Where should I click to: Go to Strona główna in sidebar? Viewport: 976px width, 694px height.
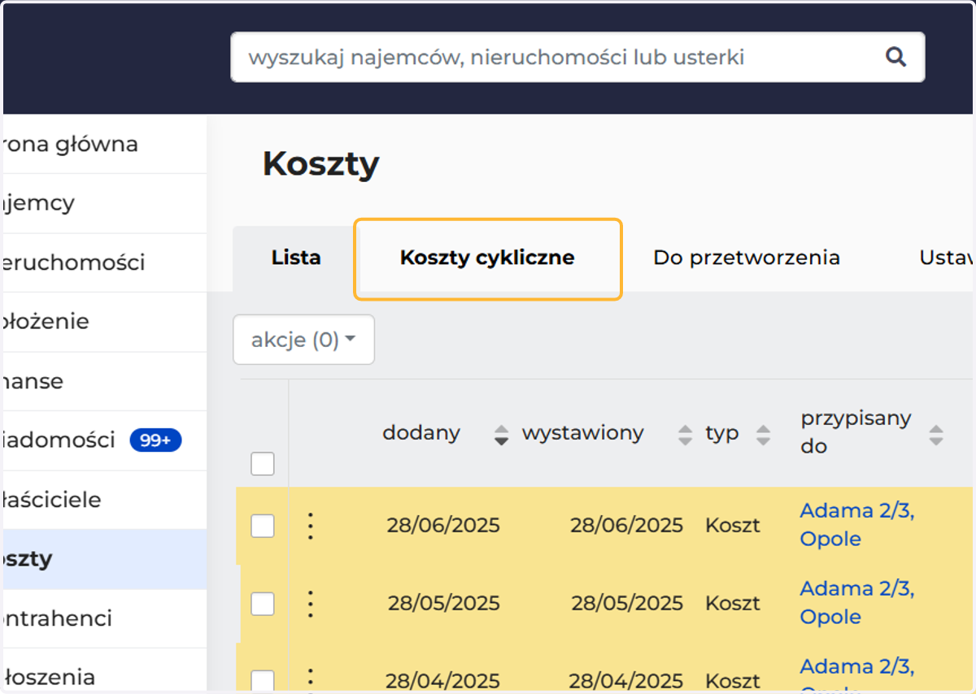coord(105,144)
